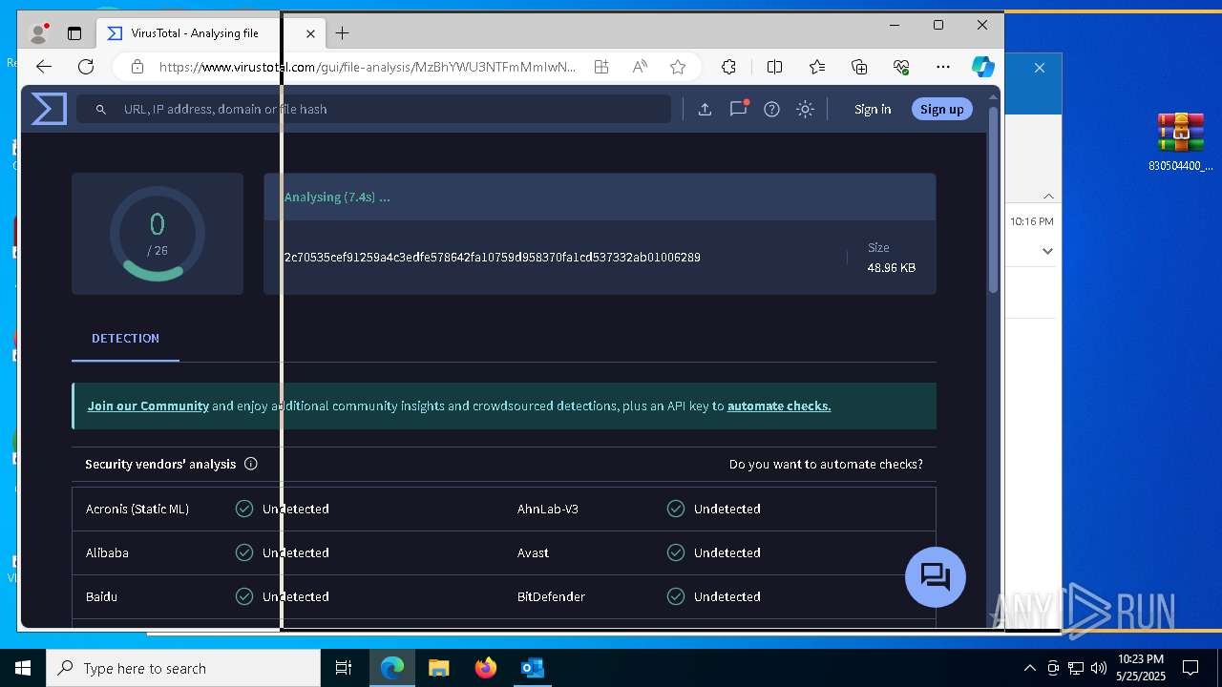Click the Alibaba vendor name
Image resolution: width=1222 pixels, height=687 pixels.
pos(107,552)
